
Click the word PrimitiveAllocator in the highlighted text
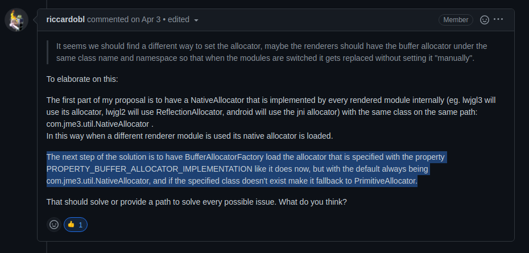click(x=385, y=181)
